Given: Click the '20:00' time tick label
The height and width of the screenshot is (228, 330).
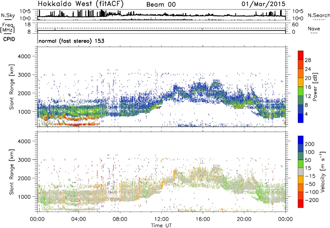Looking at the screenshot, I should (244, 219).
